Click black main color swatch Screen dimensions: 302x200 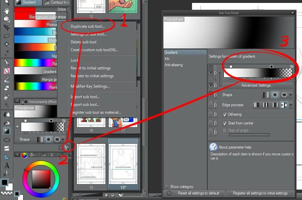pyautogui.click(x=5, y=182)
